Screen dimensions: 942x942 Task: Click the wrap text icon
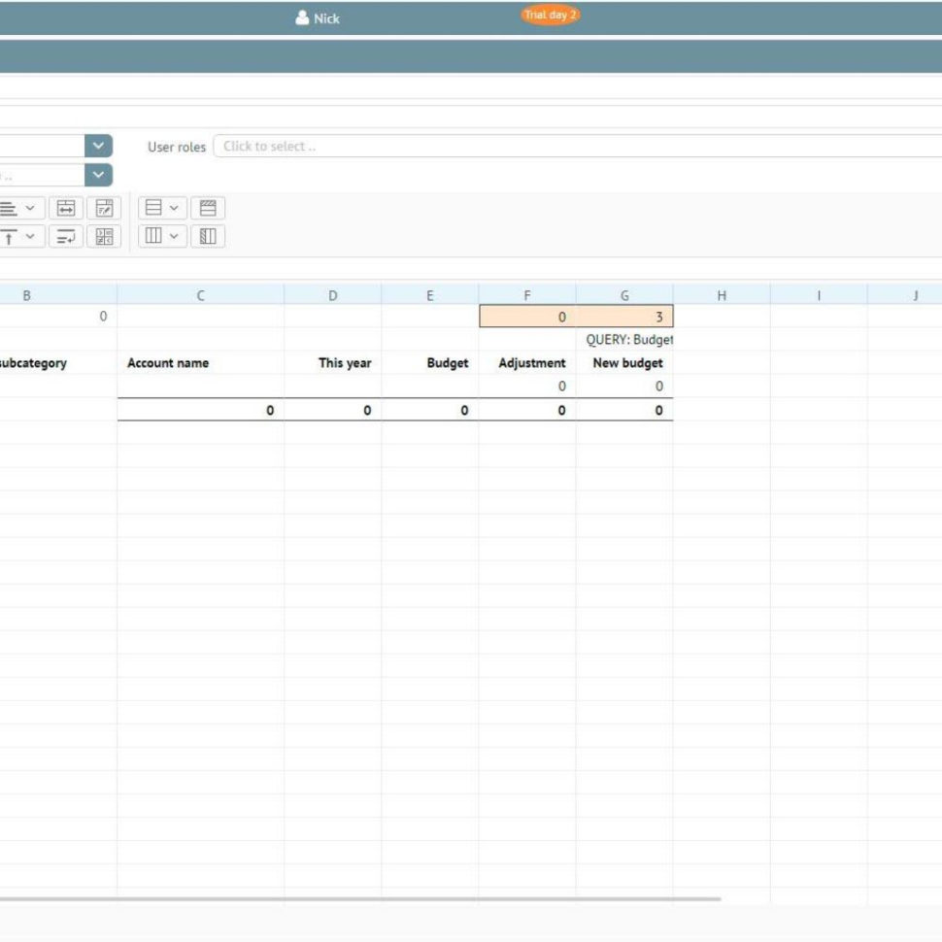66,235
